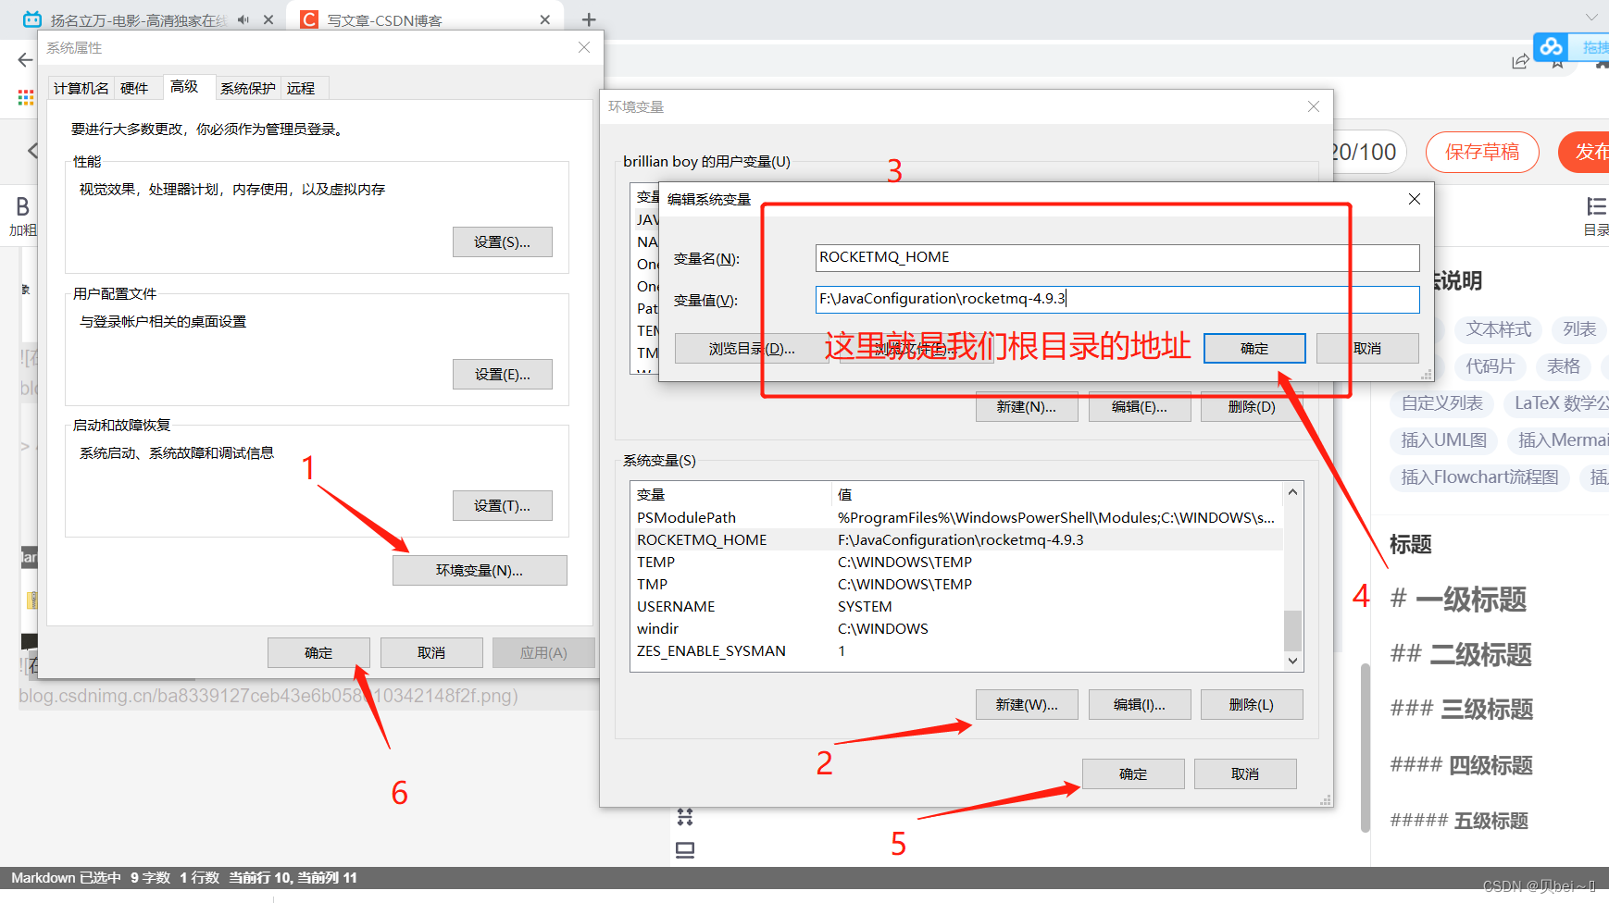Close the 写文章-CSDN博客 browser tab
1609x903 pixels.
coord(545,19)
